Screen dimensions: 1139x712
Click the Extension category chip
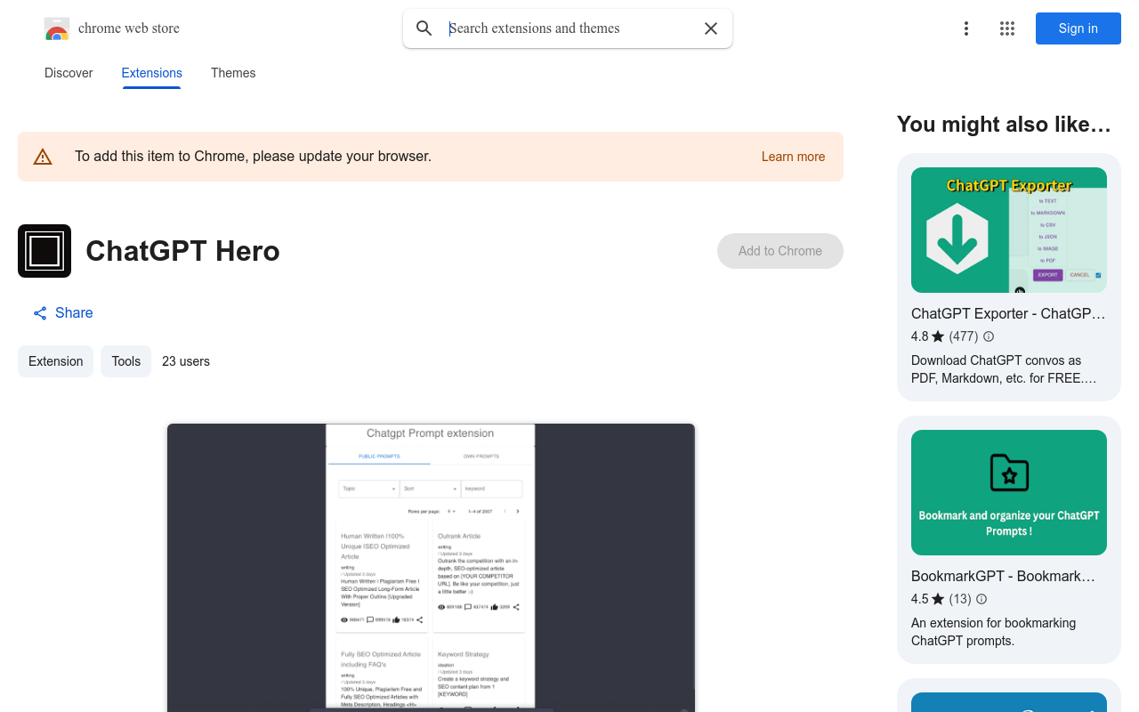click(x=55, y=361)
